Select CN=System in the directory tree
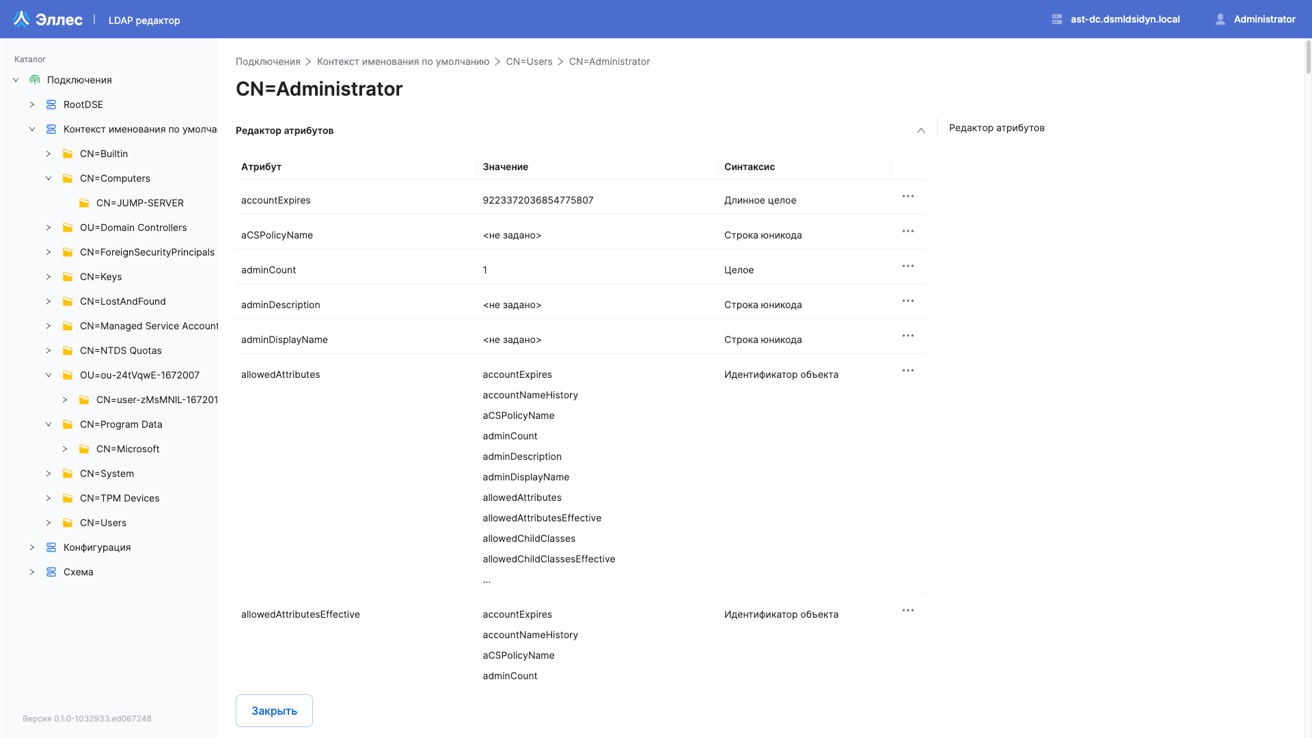The height and width of the screenshot is (738, 1312). tap(107, 474)
